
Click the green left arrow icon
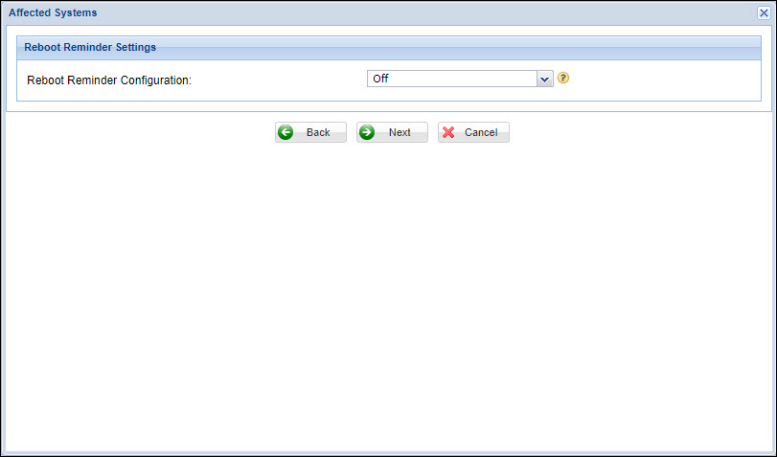click(x=286, y=132)
